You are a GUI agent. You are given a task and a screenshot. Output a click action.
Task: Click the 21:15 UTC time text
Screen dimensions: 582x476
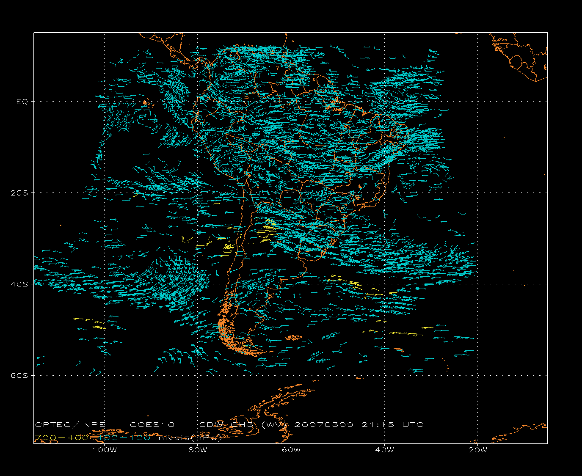(x=392, y=425)
